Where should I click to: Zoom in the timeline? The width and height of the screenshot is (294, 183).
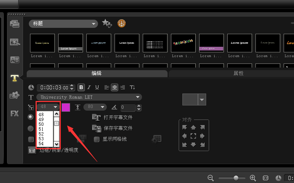(x=253, y=178)
